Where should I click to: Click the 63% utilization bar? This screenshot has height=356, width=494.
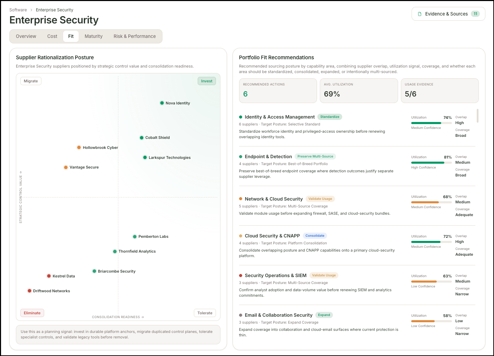pos(431,282)
